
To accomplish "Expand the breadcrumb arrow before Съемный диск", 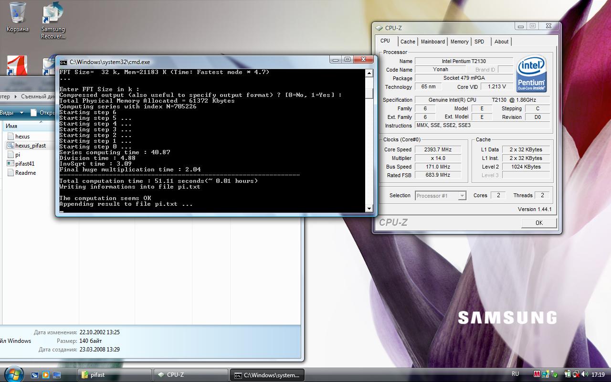I will (16, 96).
